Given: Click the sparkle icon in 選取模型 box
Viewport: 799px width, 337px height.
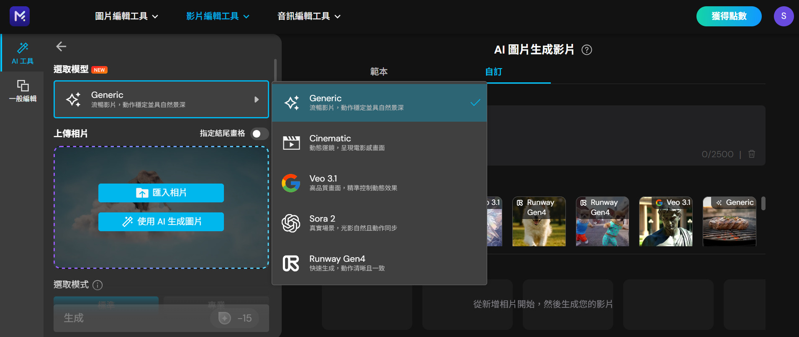Looking at the screenshot, I should [74, 100].
